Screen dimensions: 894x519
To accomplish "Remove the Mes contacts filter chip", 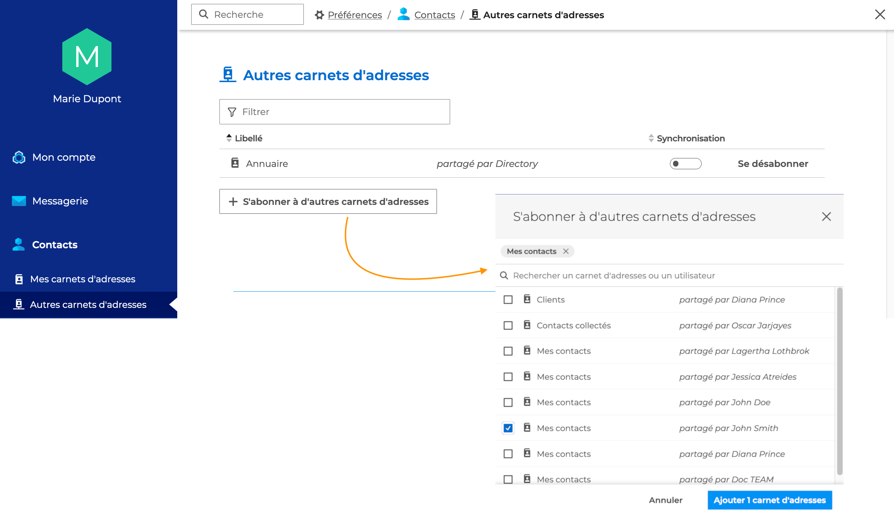I will click(566, 251).
